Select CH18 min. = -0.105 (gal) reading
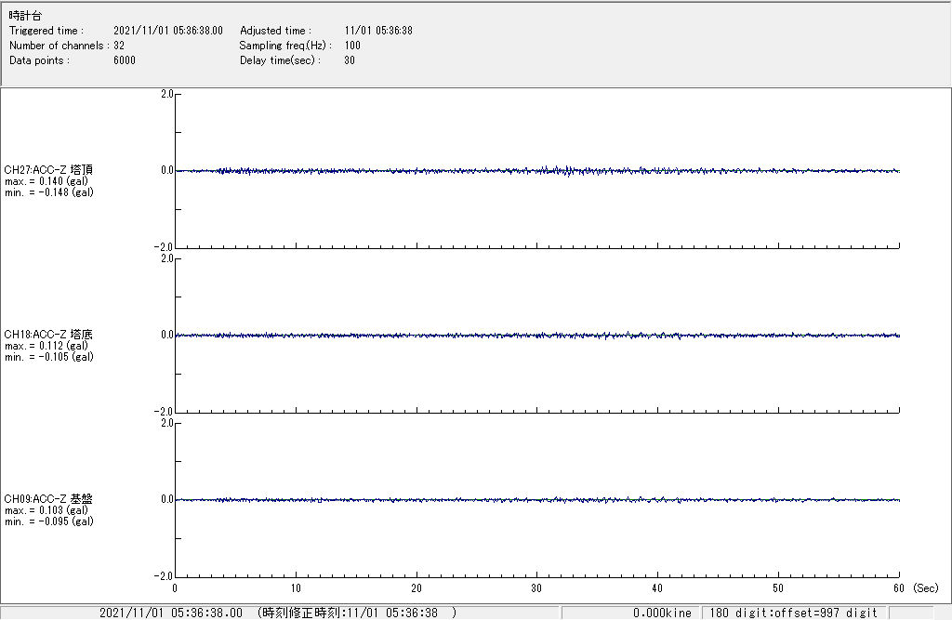The image size is (952, 620). [48, 357]
